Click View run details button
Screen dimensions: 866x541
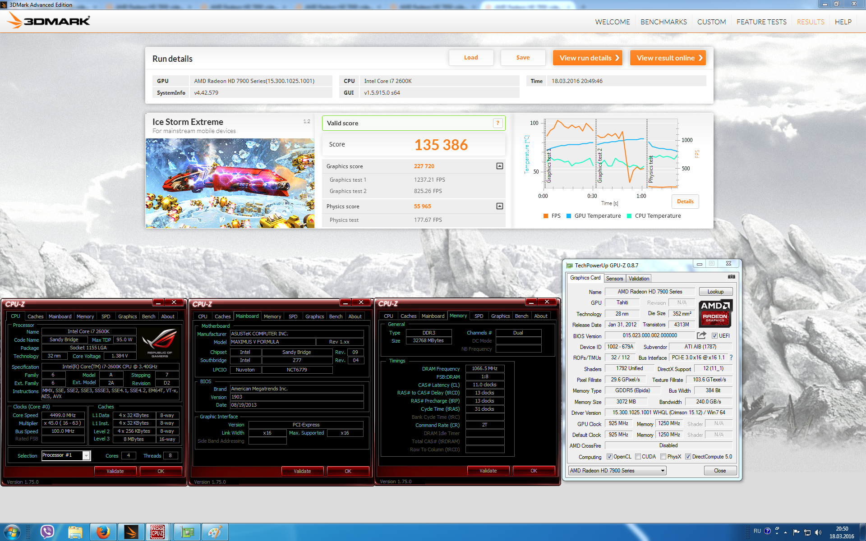point(588,58)
